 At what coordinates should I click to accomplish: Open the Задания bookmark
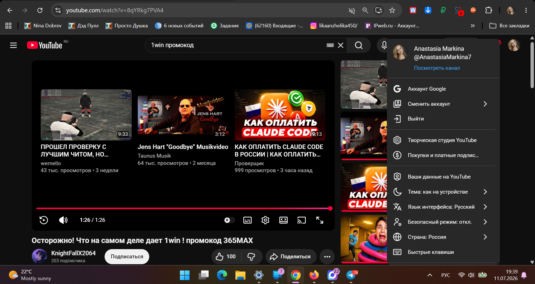point(225,26)
